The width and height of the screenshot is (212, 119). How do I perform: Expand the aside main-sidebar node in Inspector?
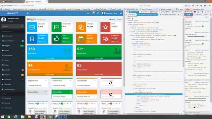130,32
